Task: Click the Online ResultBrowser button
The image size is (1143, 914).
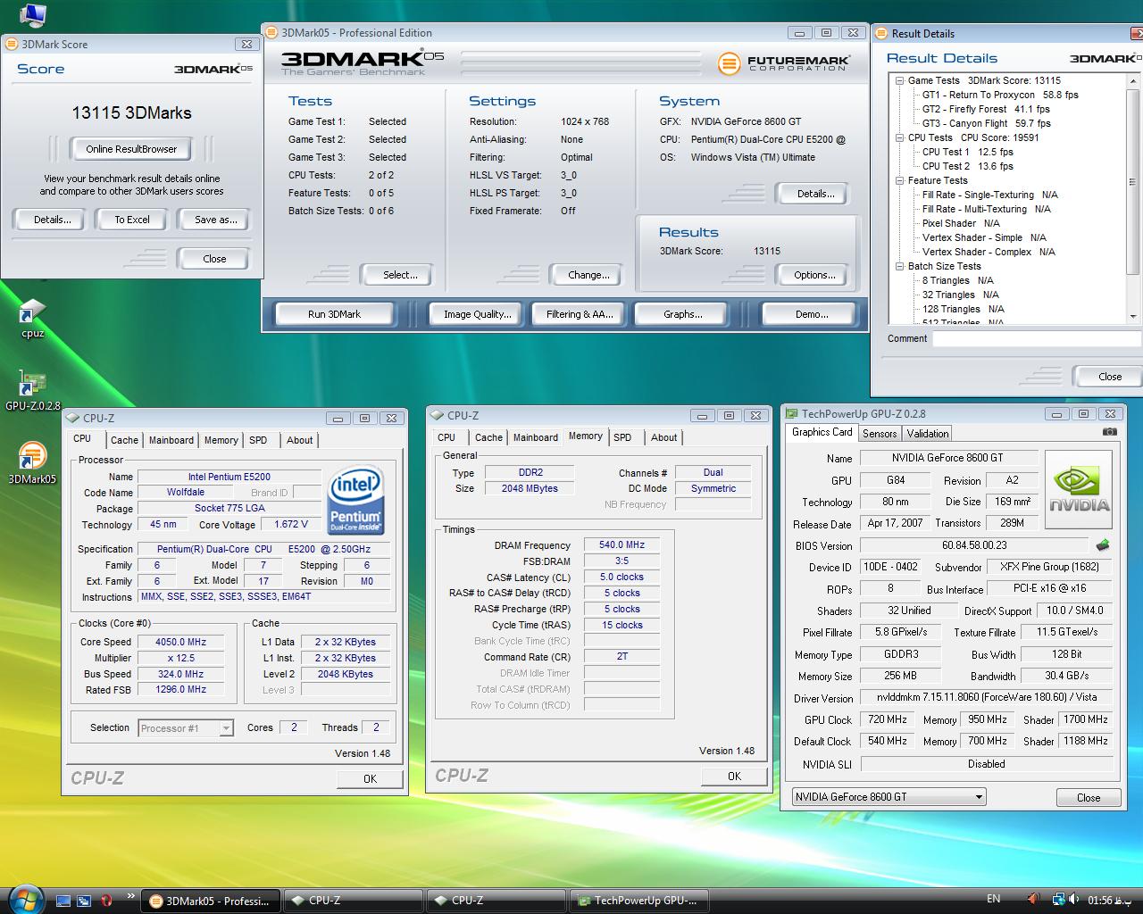Action: pyautogui.click(x=131, y=149)
